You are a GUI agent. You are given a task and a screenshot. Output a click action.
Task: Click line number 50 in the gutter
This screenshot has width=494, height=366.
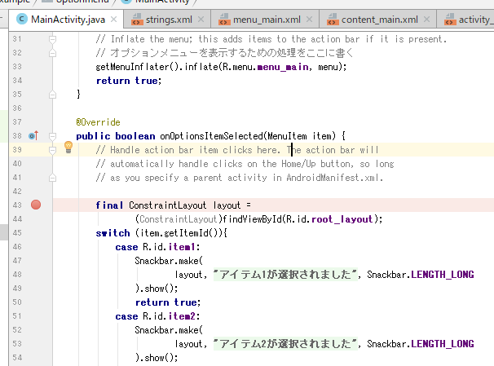pos(17,302)
